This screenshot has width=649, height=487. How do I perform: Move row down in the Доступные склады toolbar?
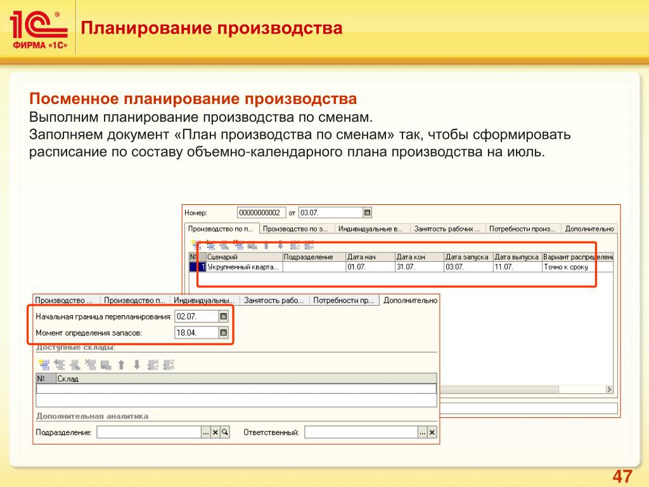137,365
